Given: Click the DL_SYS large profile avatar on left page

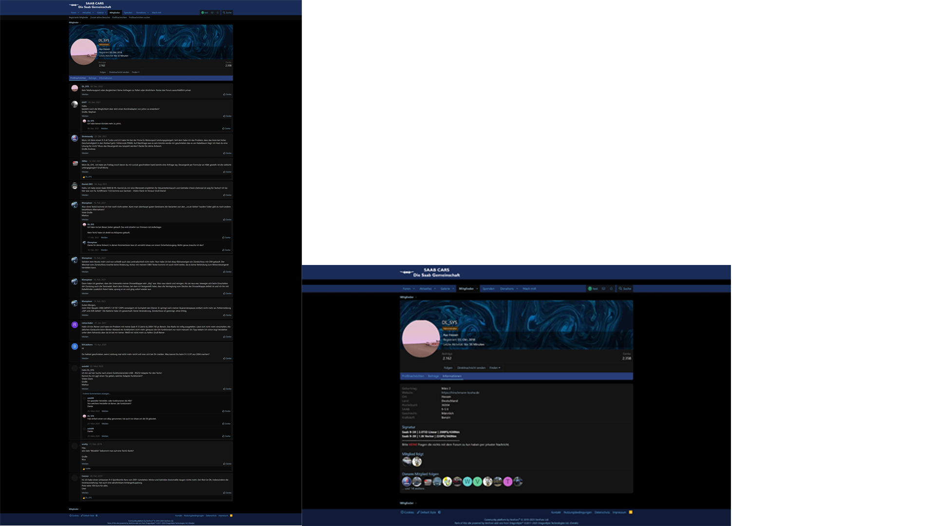Looking at the screenshot, I should pos(84,52).
